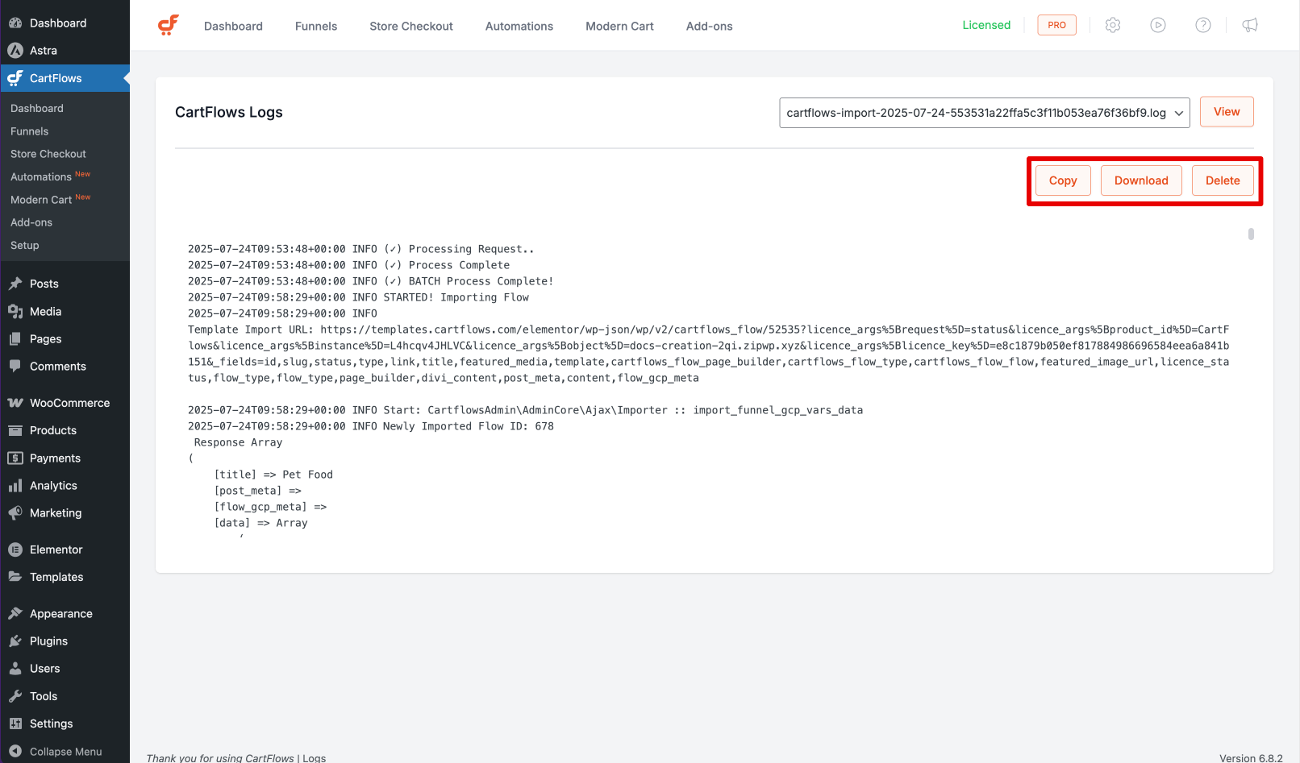
Task: Click the Licensed status link
Action: coord(986,25)
